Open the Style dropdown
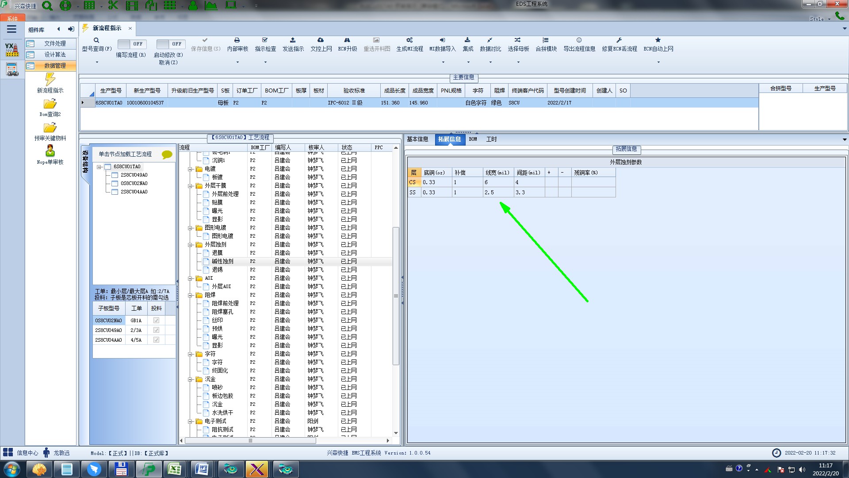 (820, 19)
